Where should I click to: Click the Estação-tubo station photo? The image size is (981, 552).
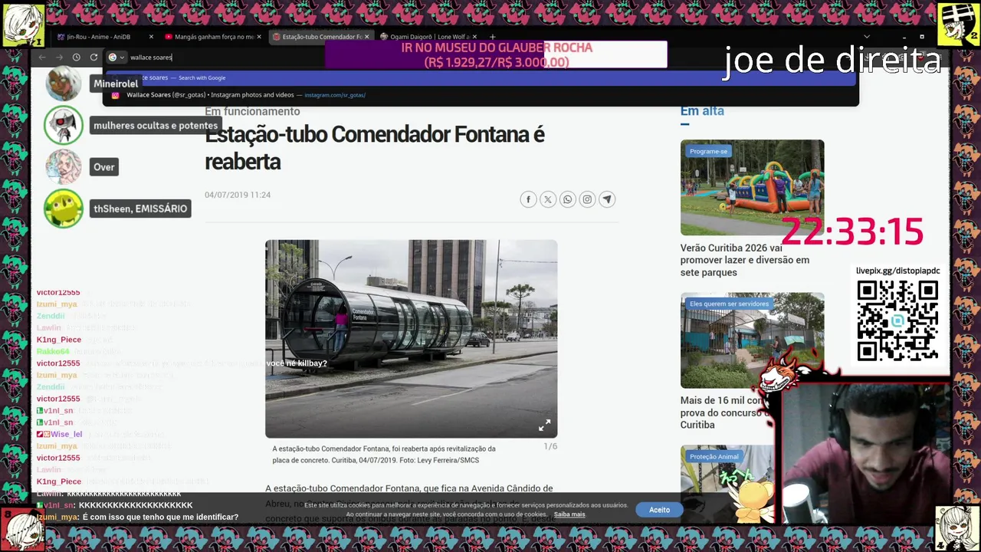tap(411, 339)
